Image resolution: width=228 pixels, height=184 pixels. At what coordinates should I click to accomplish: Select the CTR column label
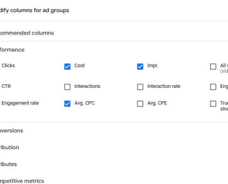click(6, 86)
